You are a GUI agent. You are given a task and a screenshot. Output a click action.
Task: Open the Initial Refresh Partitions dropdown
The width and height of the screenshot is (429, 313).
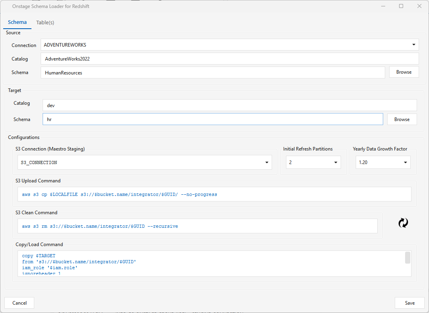tap(313, 162)
